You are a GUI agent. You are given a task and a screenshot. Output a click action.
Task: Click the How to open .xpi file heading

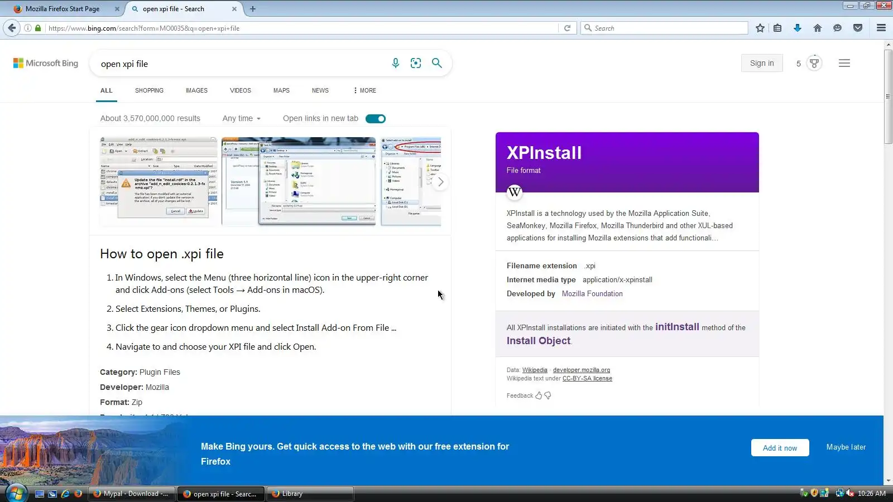click(x=162, y=254)
